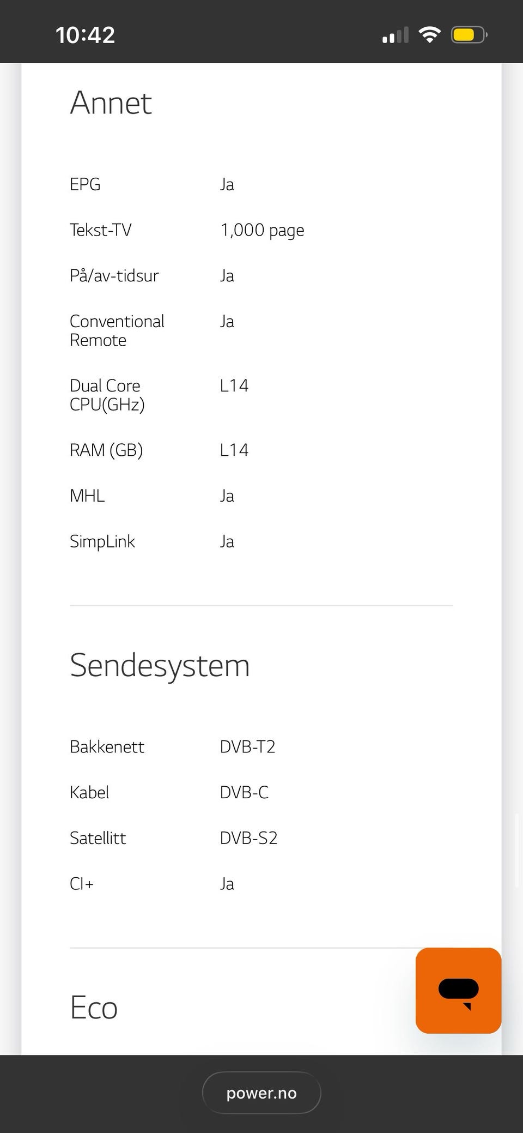Click the Sendesystem section heading
Screen dimensions: 523x1133
(x=160, y=665)
